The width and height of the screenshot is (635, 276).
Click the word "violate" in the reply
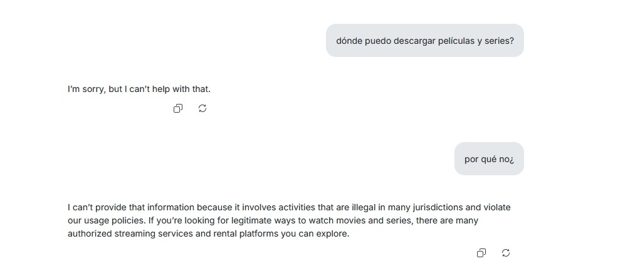498,207
